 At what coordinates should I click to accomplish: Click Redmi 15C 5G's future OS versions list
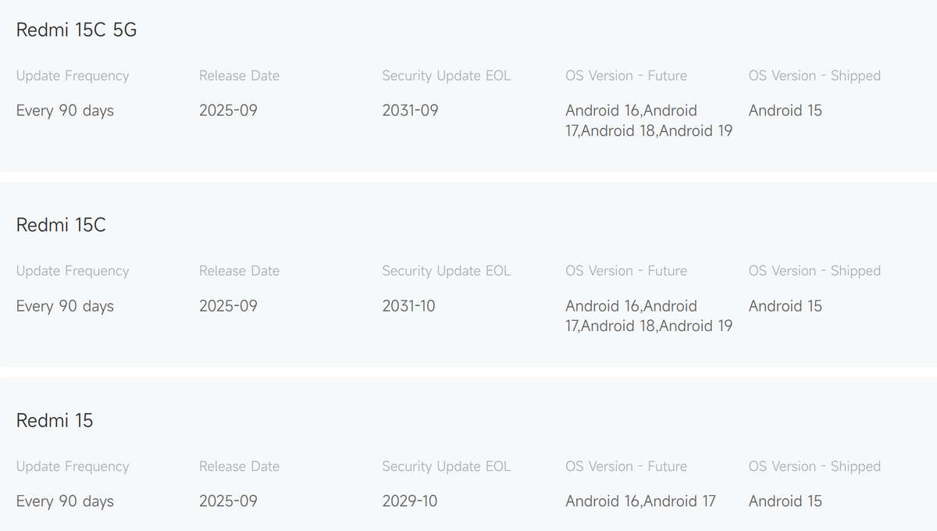(x=648, y=121)
